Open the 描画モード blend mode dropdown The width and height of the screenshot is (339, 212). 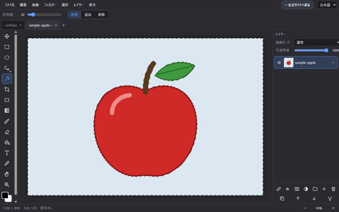coord(316,42)
